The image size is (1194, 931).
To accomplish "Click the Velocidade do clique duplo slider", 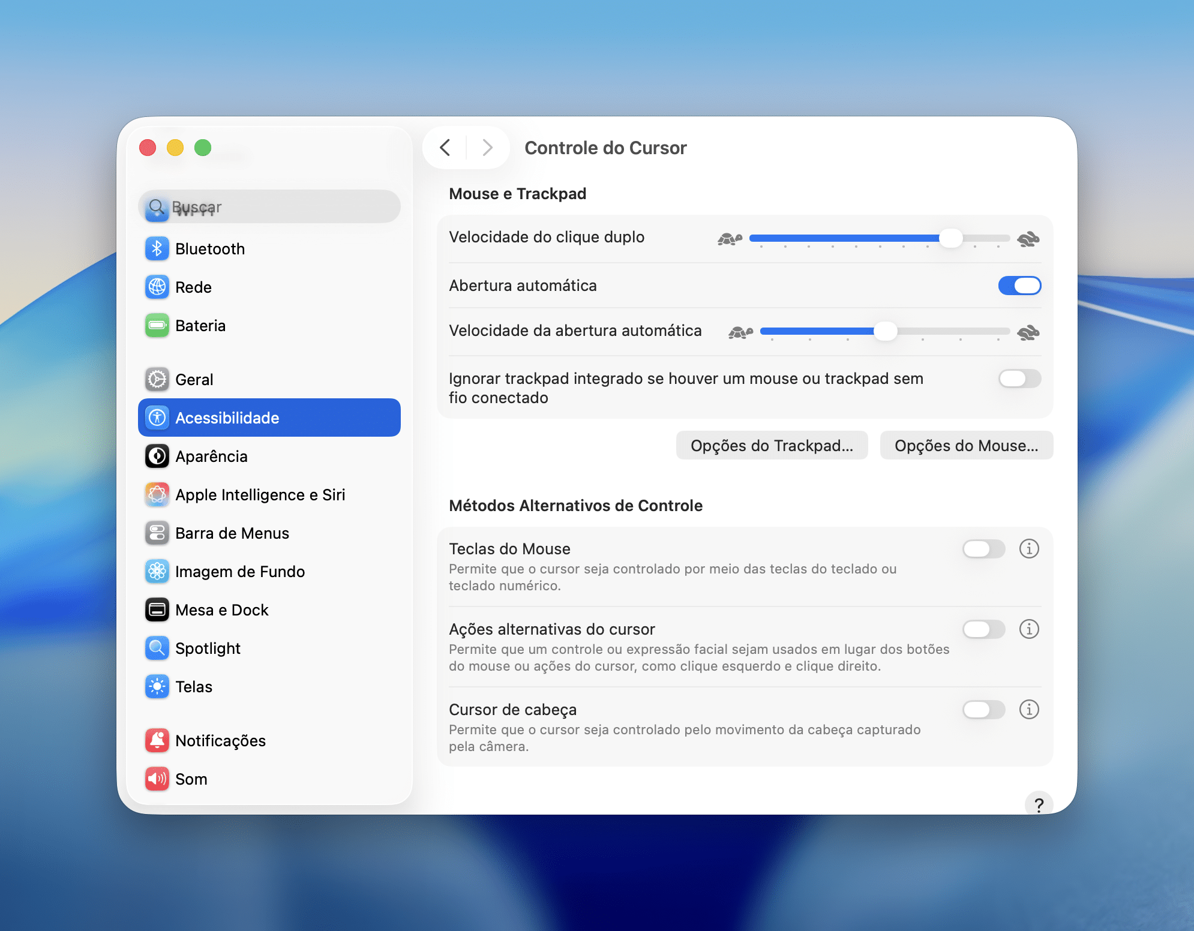I will click(x=879, y=239).
